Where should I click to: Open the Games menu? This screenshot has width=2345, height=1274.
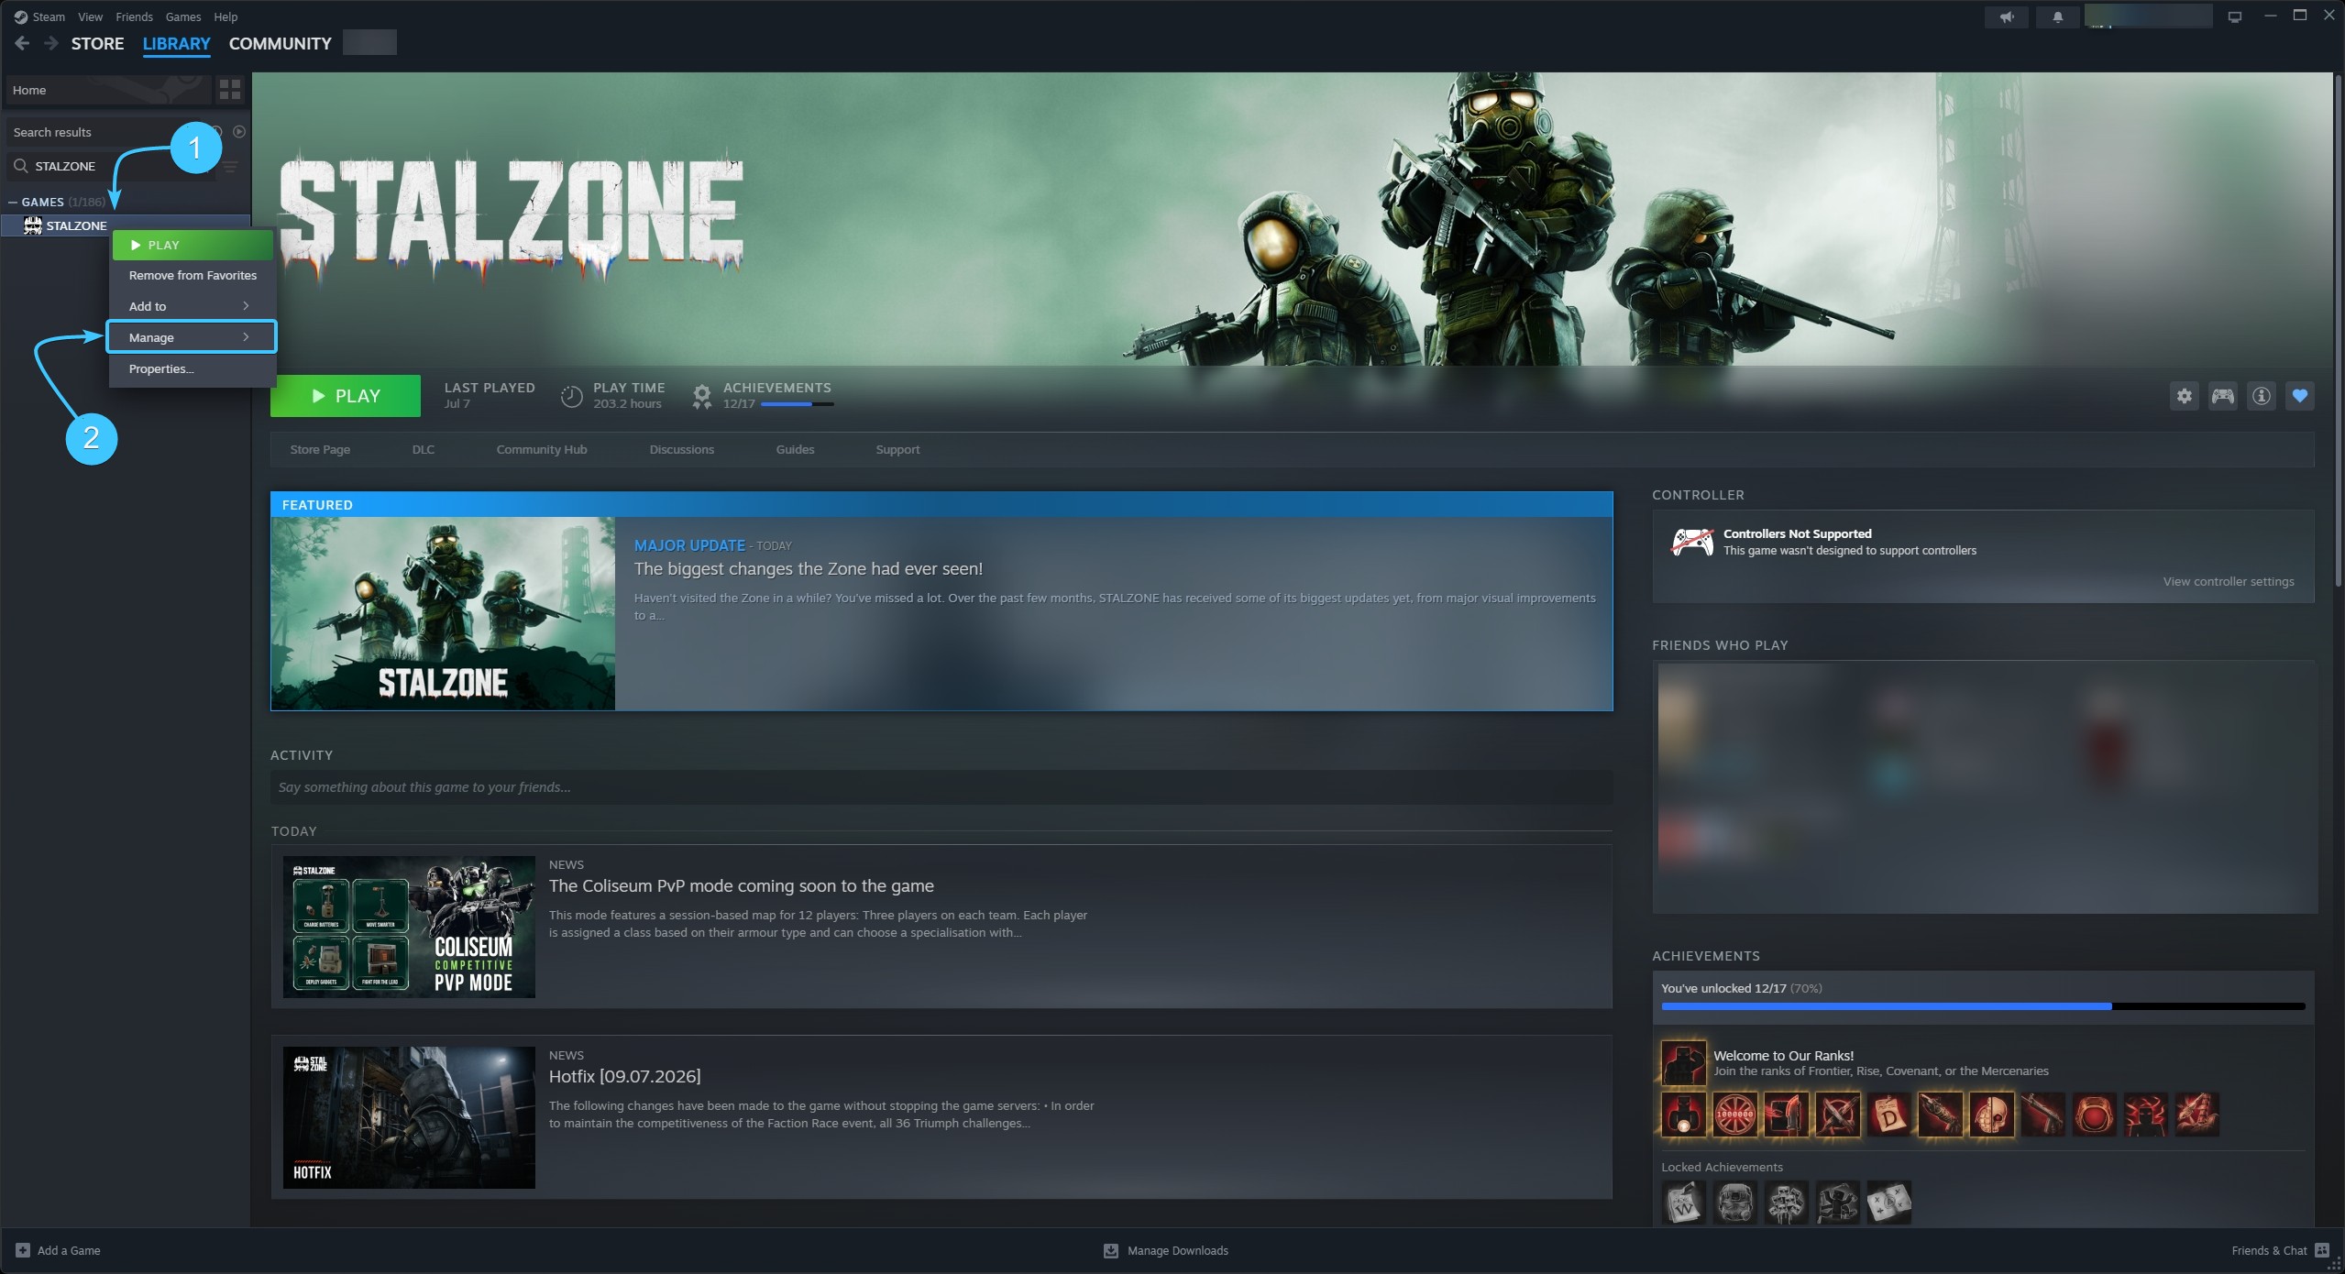tap(183, 16)
